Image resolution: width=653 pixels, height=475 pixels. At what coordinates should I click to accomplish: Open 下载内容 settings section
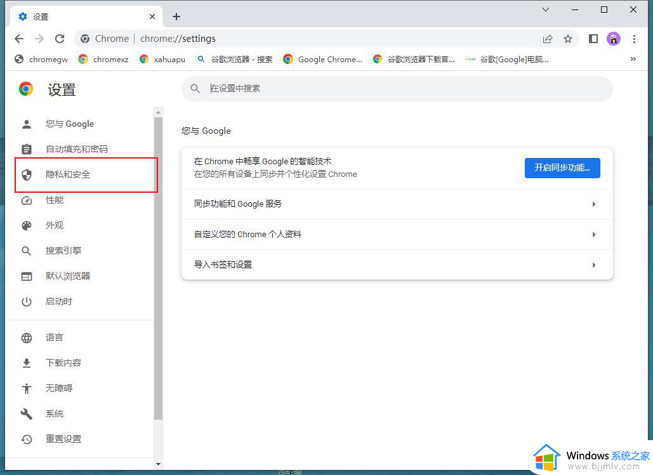click(x=79, y=363)
